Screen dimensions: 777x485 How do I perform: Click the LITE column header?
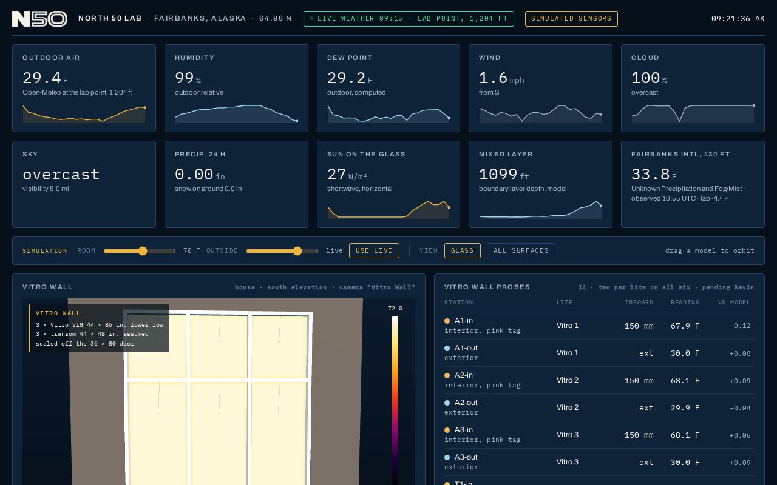coord(565,303)
